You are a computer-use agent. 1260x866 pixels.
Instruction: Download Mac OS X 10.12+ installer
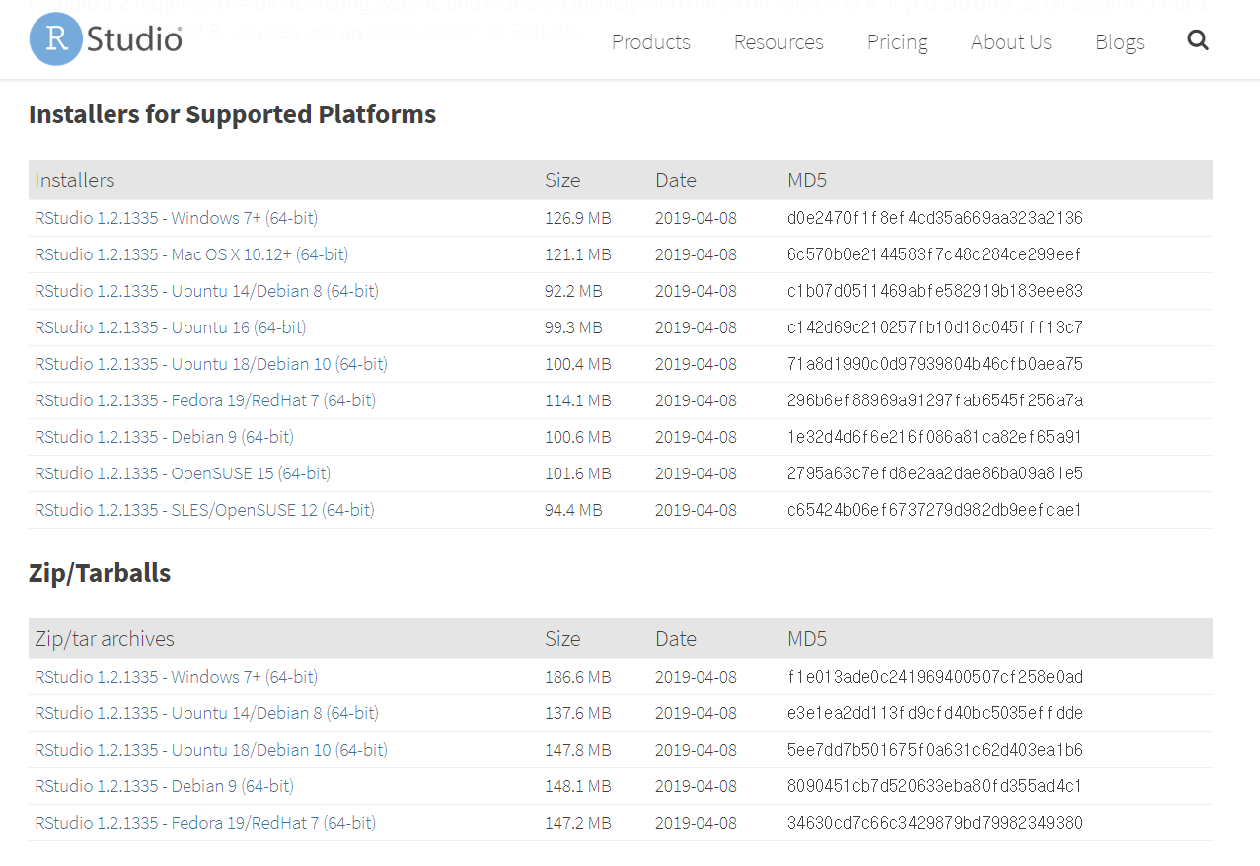coord(191,254)
